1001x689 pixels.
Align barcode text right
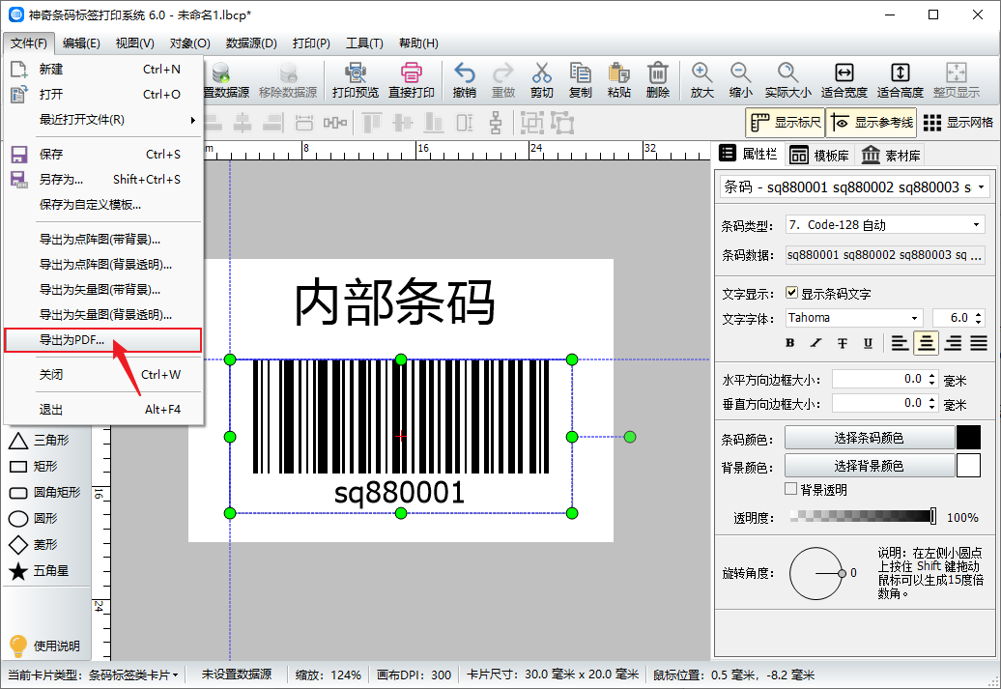[x=953, y=343]
